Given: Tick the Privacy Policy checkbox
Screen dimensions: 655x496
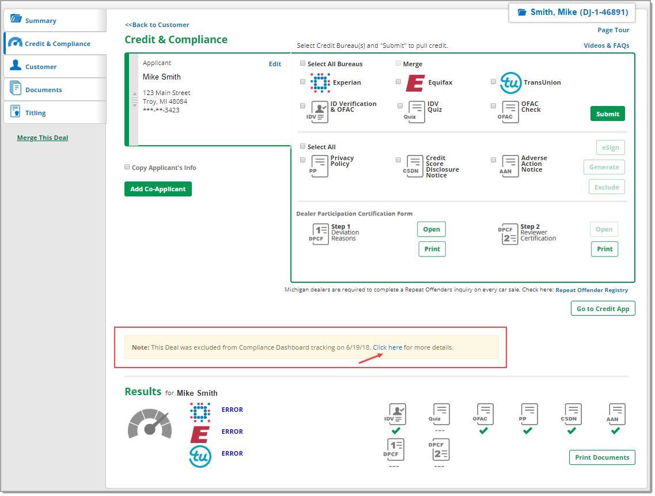Looking at the screenshot, I should click(303, 160).
